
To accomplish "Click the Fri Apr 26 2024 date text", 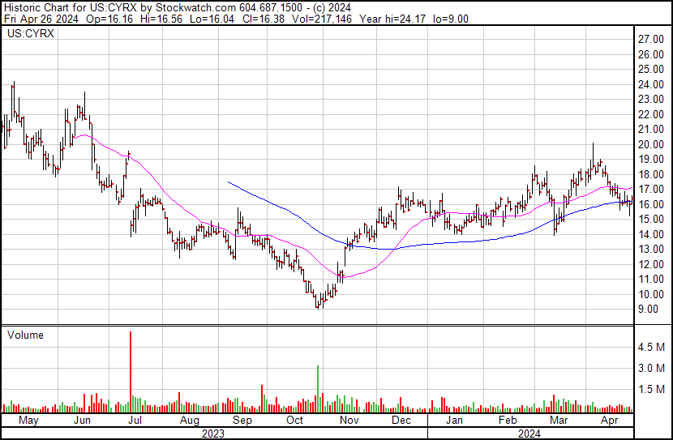I will (x=41, y=19).
